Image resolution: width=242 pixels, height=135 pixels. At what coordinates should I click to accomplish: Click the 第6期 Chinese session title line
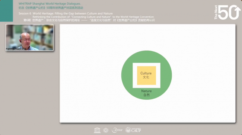[x=89, y=20]
